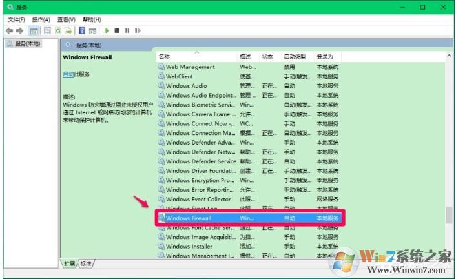Sort by the 名称 column header
This screenshot has height=279, width=456.
pos(165,57)
